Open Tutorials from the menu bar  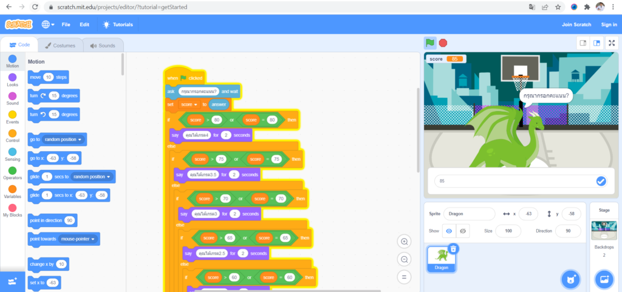point(118,24)
